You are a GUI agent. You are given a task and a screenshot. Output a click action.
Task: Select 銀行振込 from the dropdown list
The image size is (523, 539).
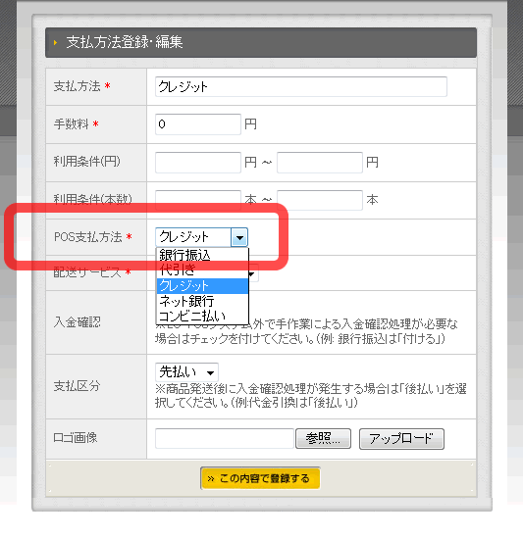(202, 255)
